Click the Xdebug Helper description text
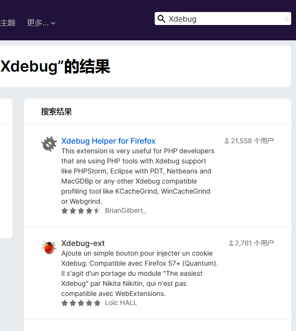 coord(138,176)
